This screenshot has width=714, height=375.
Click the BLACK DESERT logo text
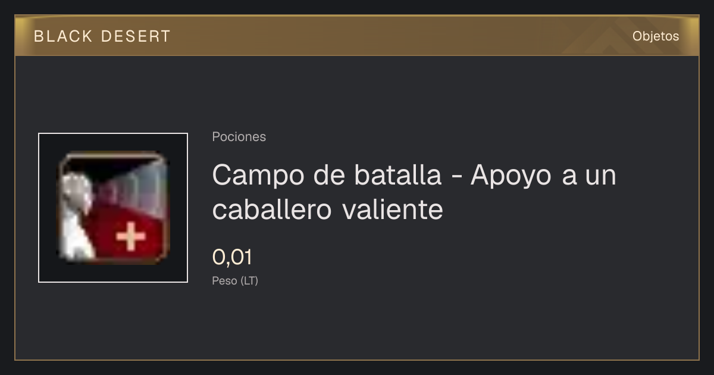(x=102, y=36)
